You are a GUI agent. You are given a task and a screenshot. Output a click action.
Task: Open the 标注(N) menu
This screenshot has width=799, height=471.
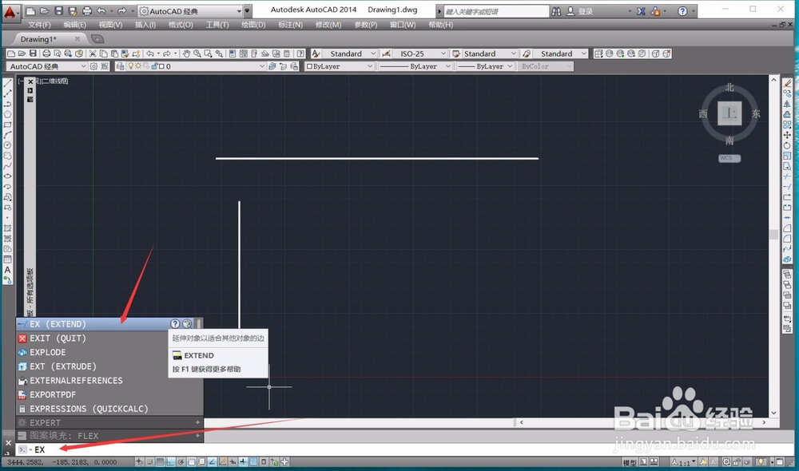[x=291, y=25]
